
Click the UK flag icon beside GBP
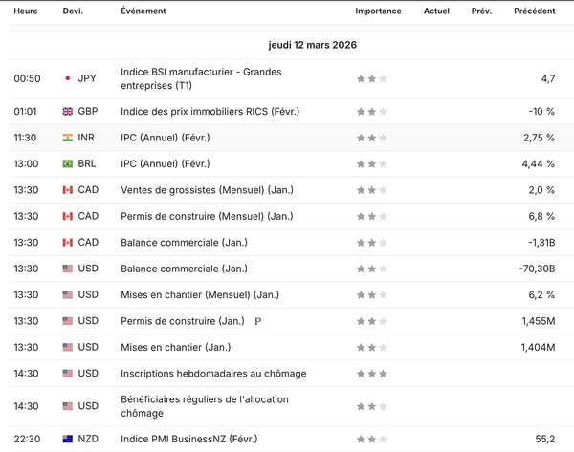[x=67, y=111]
